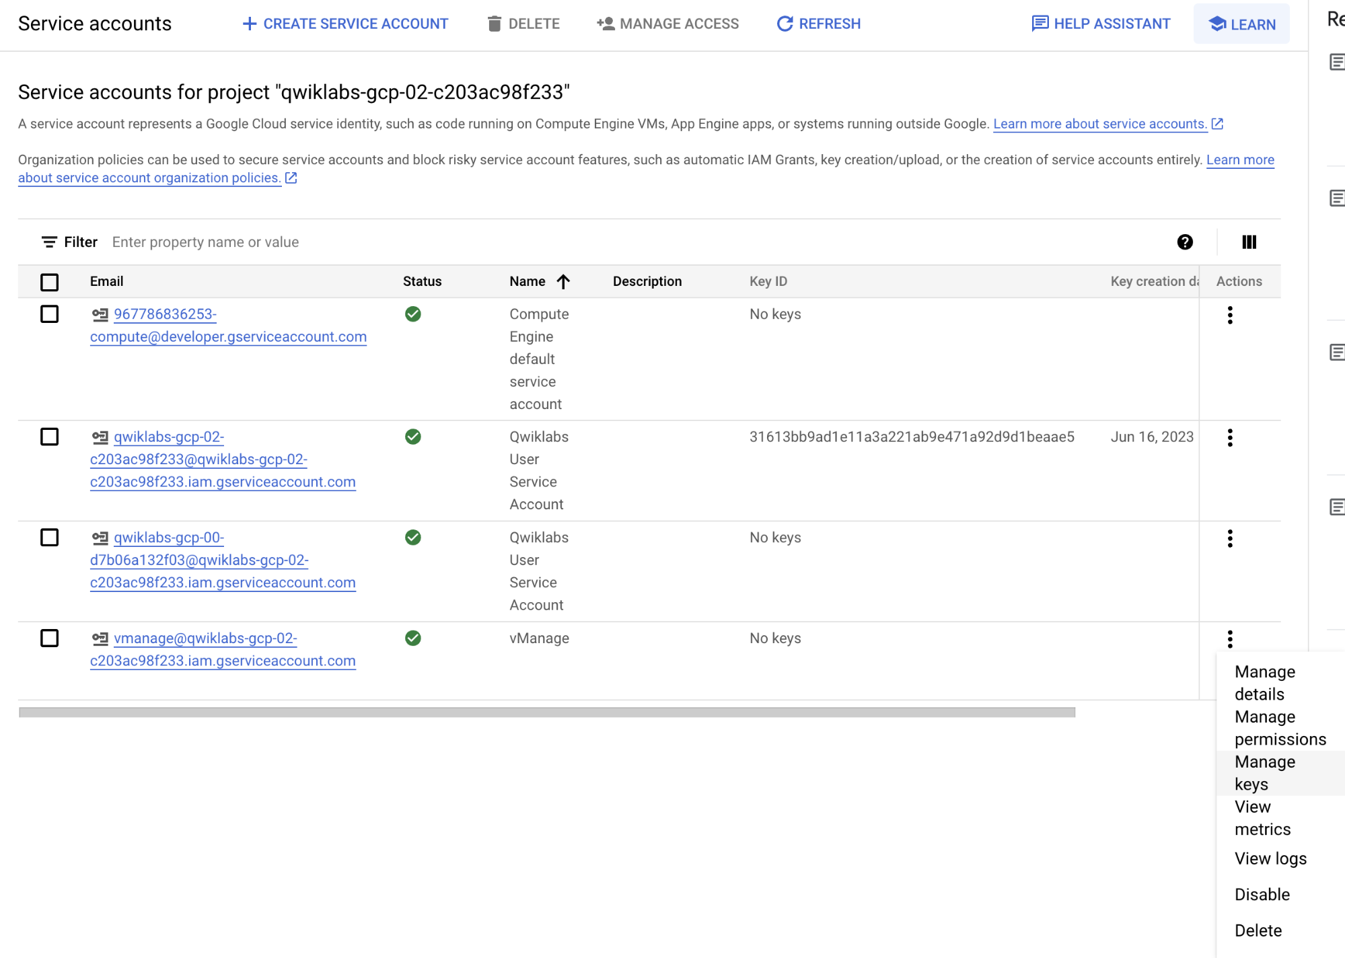Image resolution: width=1345 pixels, height=958 pixels.
Task: Click the key ID 31613bb9ad1e... text
Action: pyautogui.click(x=912, y=437)
